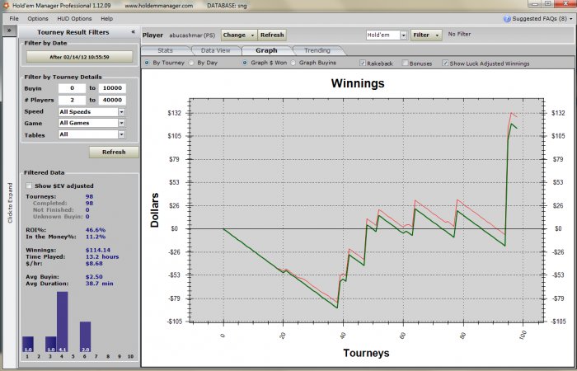Click the Avg Duration value 38.7 min
577x371 pixels.
(x=100, y=284)
